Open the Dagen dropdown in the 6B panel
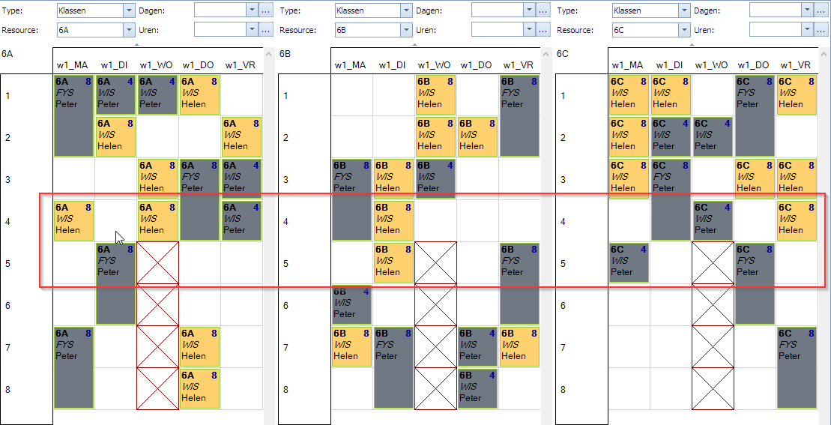831x425 pixels. [x=530, y=10]
